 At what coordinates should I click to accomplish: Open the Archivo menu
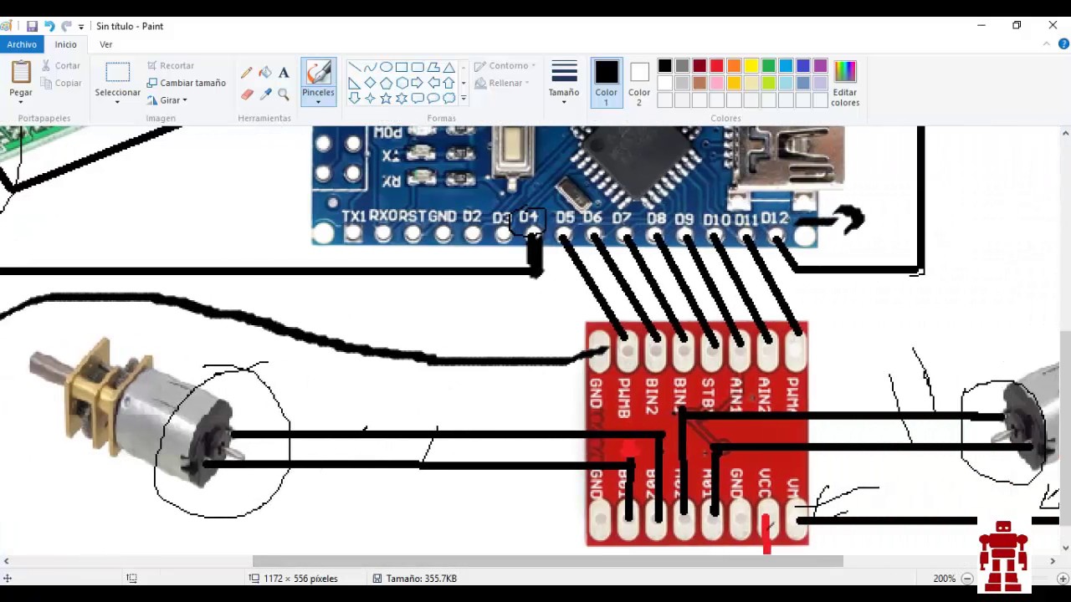22,44
